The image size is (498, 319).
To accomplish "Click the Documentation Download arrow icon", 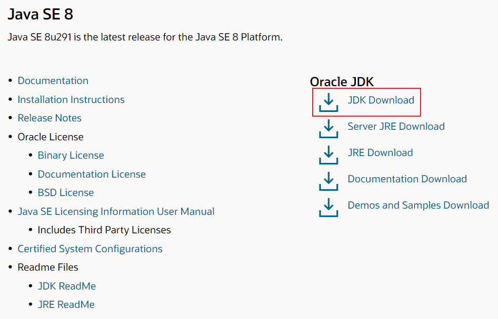I will pyautogui.click(x=328, y=181).
